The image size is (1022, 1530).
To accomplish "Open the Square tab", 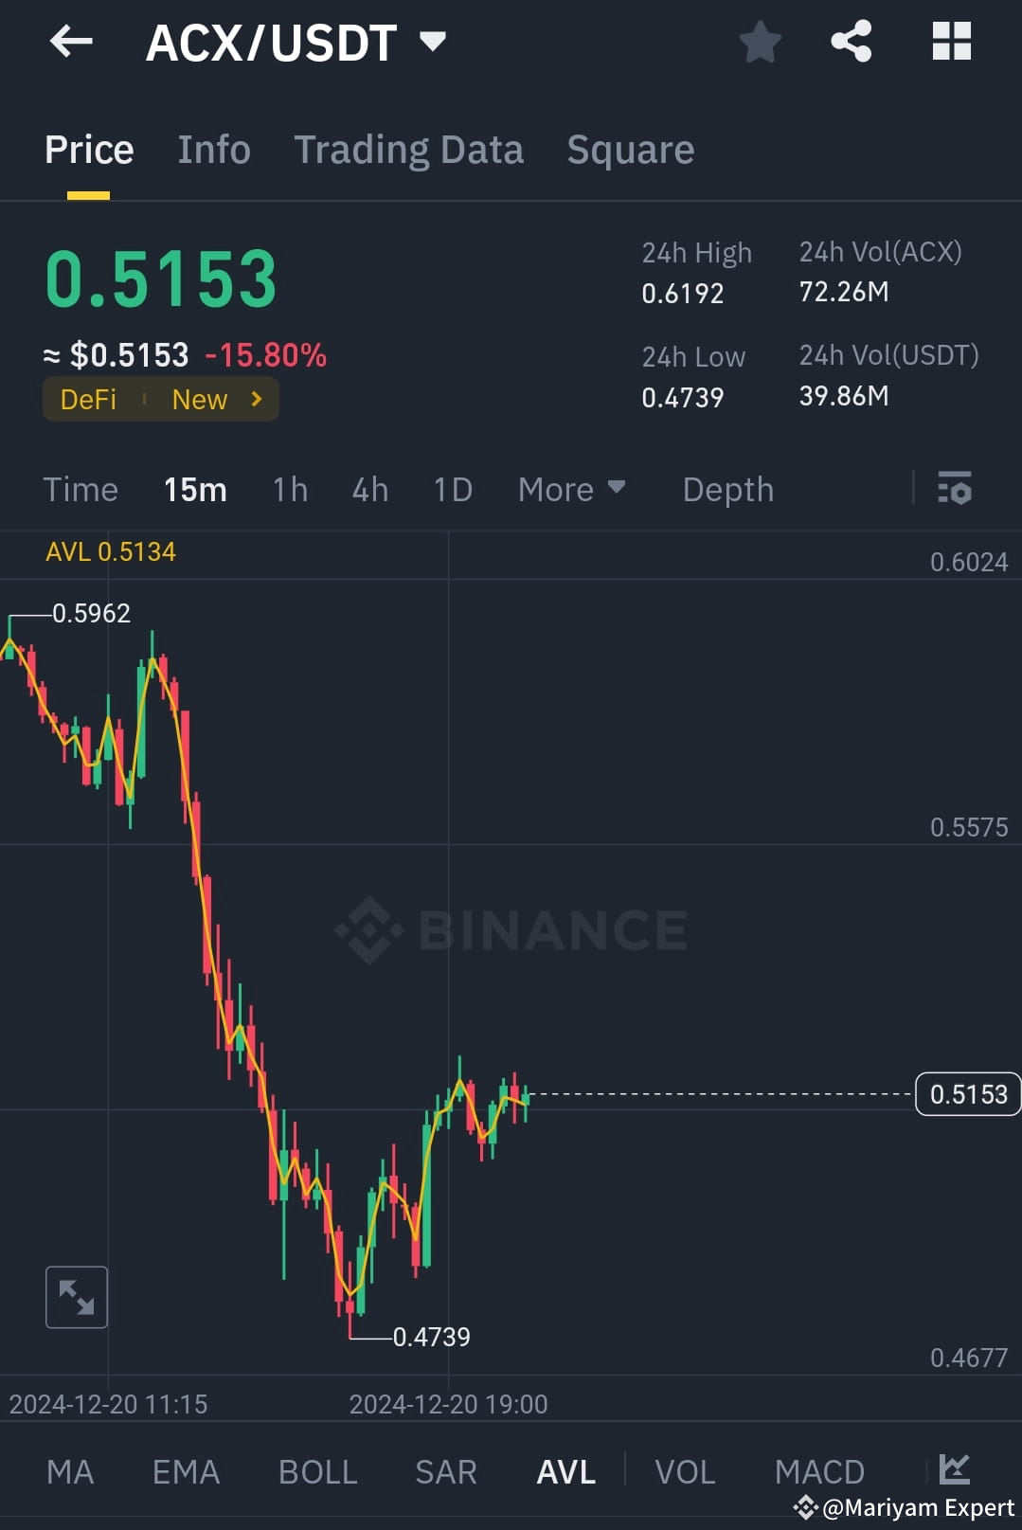I will (x=630, y=150).
